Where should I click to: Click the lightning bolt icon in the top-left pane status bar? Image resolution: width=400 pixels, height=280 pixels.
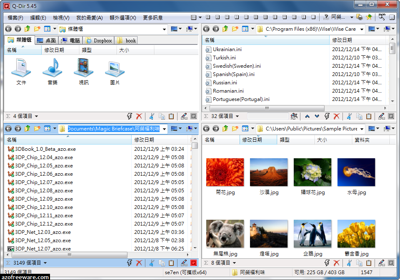(130, 116)
